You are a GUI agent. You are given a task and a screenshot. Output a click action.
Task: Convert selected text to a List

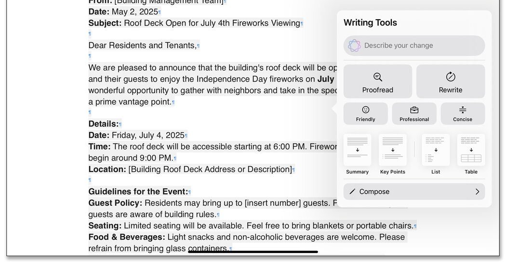436,154
